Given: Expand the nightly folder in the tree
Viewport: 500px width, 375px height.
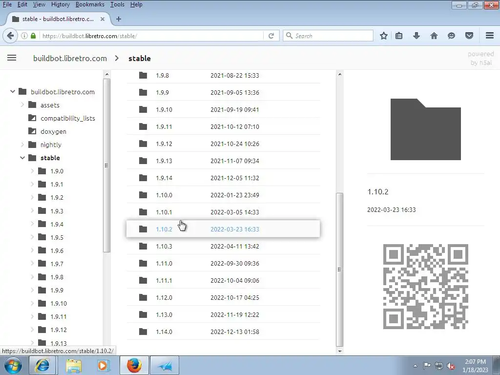Looking at the screenshot, I should [x=22, y=145].
